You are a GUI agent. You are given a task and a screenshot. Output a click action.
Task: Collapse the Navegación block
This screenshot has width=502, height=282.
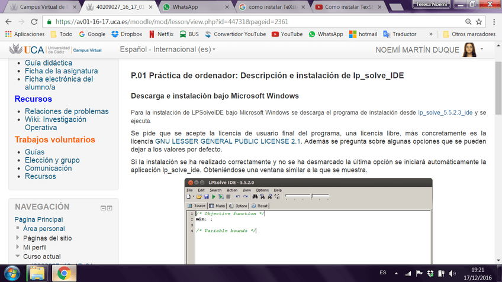(x=103, y=208)
